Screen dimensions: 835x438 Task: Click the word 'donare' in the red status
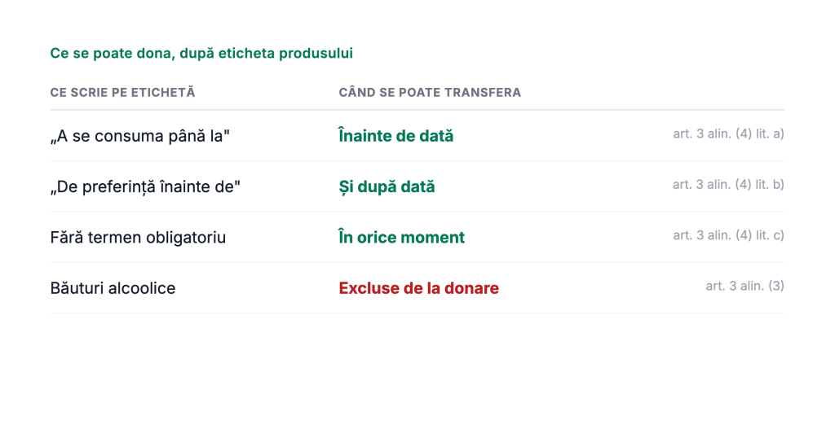click(x=471, y=288)
